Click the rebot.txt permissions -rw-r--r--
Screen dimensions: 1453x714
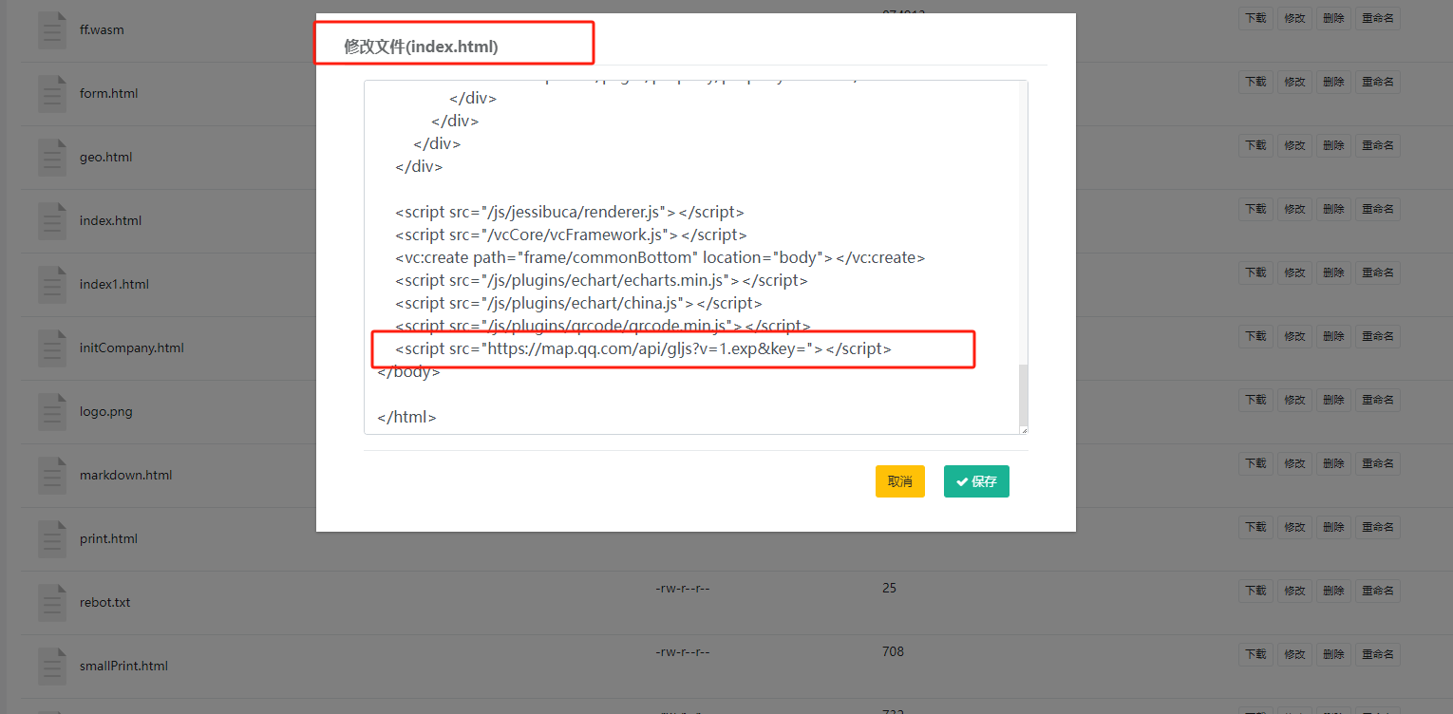click(x=683, y=589)
